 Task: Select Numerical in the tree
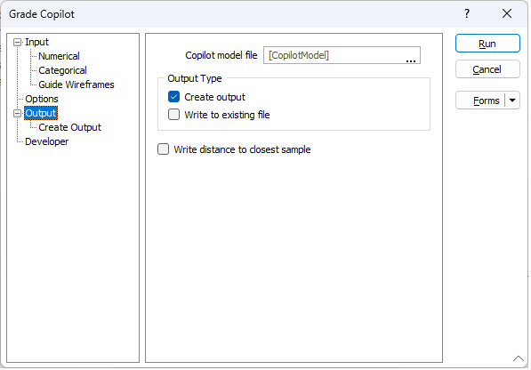59,56
